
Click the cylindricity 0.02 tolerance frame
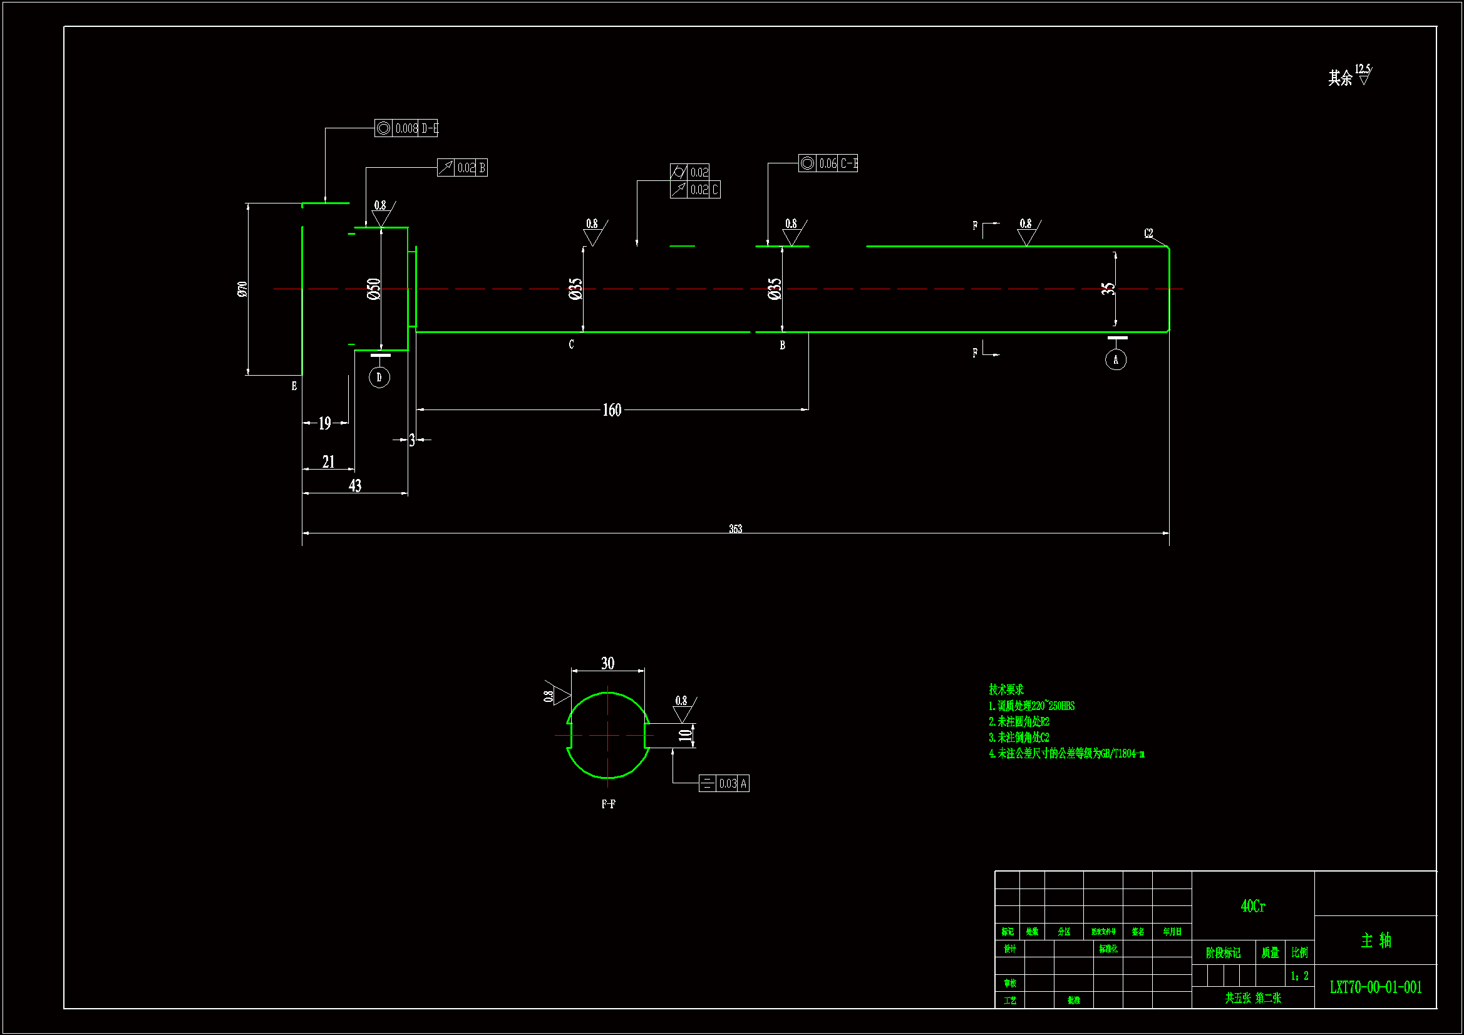click(x=690, y=172)
